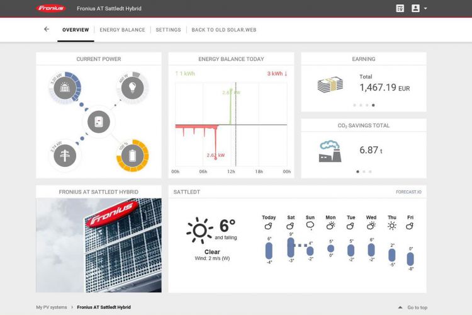Image resolution: width=472 pixels, height=315 pixels.
Task: Click the power grid pylon icon
Action: coord(65,155)
